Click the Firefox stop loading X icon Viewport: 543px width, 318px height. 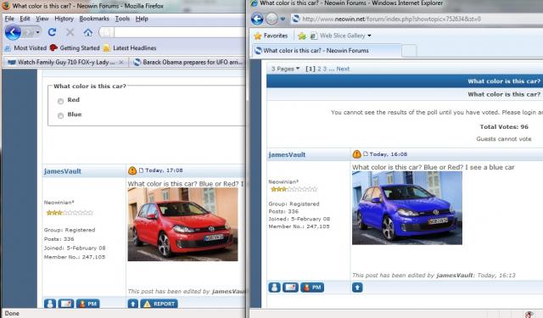pyautogui.click(x=70, y=32)
